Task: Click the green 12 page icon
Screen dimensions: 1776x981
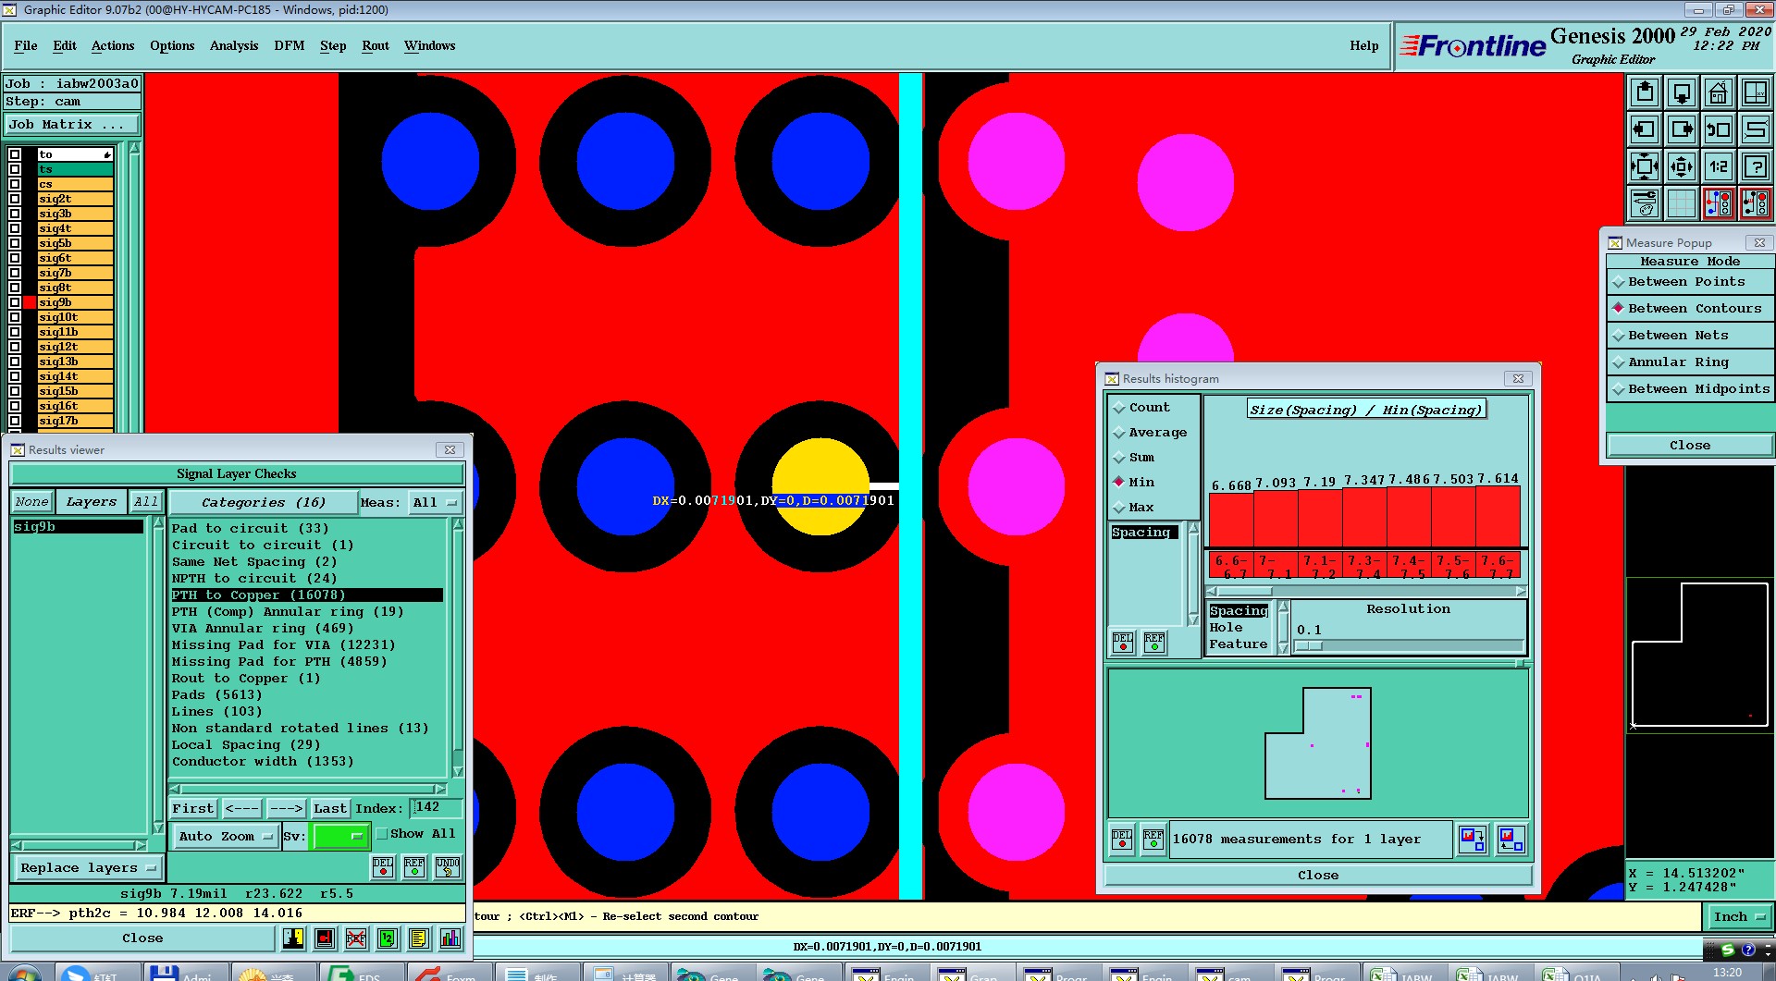Action: point(388,938)
